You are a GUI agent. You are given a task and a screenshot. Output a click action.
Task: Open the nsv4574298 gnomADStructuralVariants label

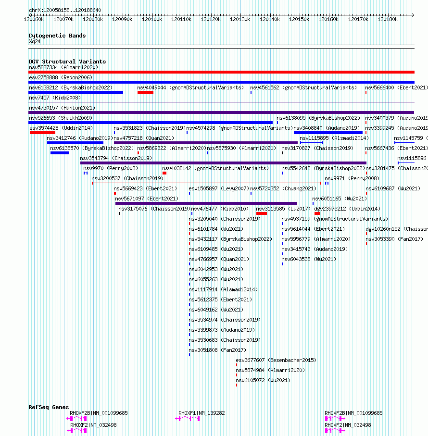tap(239, 128)
